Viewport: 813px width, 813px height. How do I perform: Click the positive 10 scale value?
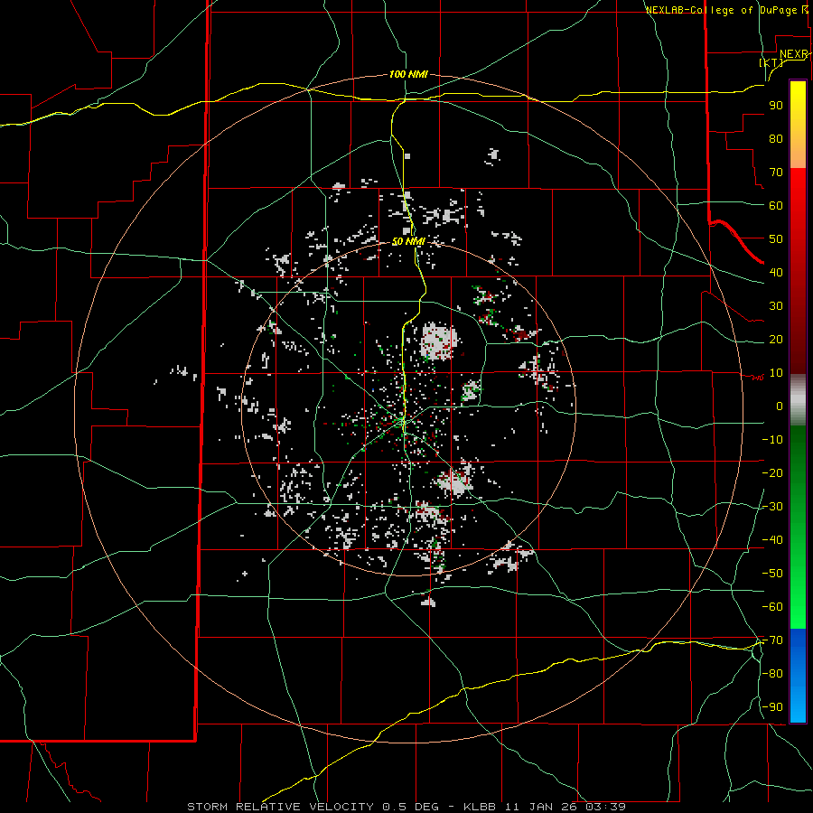pos(776,373)
